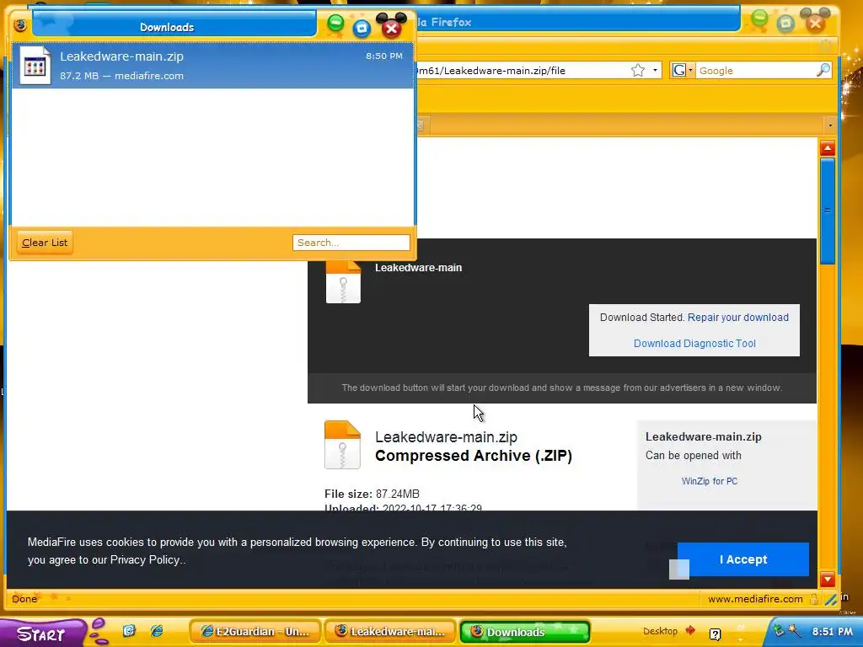The height and width of the screenshot is (647, 863).
Task: Click the WinZip for PC link
Action: coord(710,481)
